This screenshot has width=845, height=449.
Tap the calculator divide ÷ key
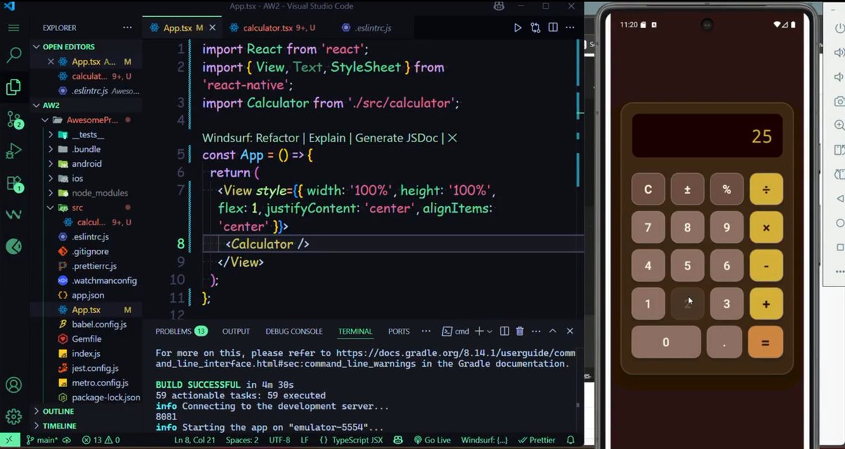(x=766, y=189)
